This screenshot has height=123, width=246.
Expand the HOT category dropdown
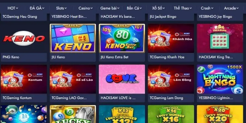click(13, 8)
